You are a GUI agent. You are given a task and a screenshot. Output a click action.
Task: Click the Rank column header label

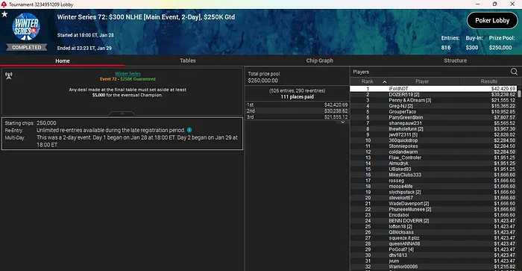(367, 81)
